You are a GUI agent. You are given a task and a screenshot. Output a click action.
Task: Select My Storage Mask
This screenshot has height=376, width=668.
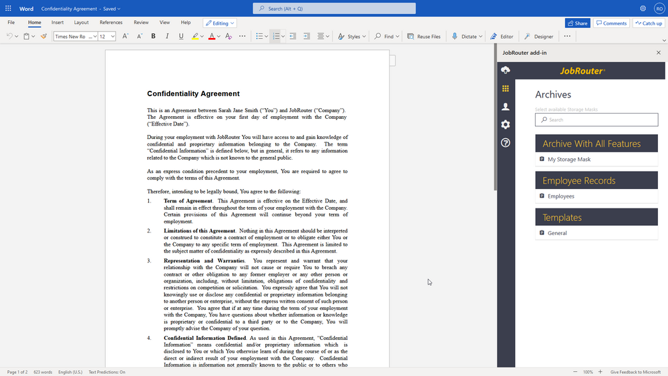click(x=597, y=159)
